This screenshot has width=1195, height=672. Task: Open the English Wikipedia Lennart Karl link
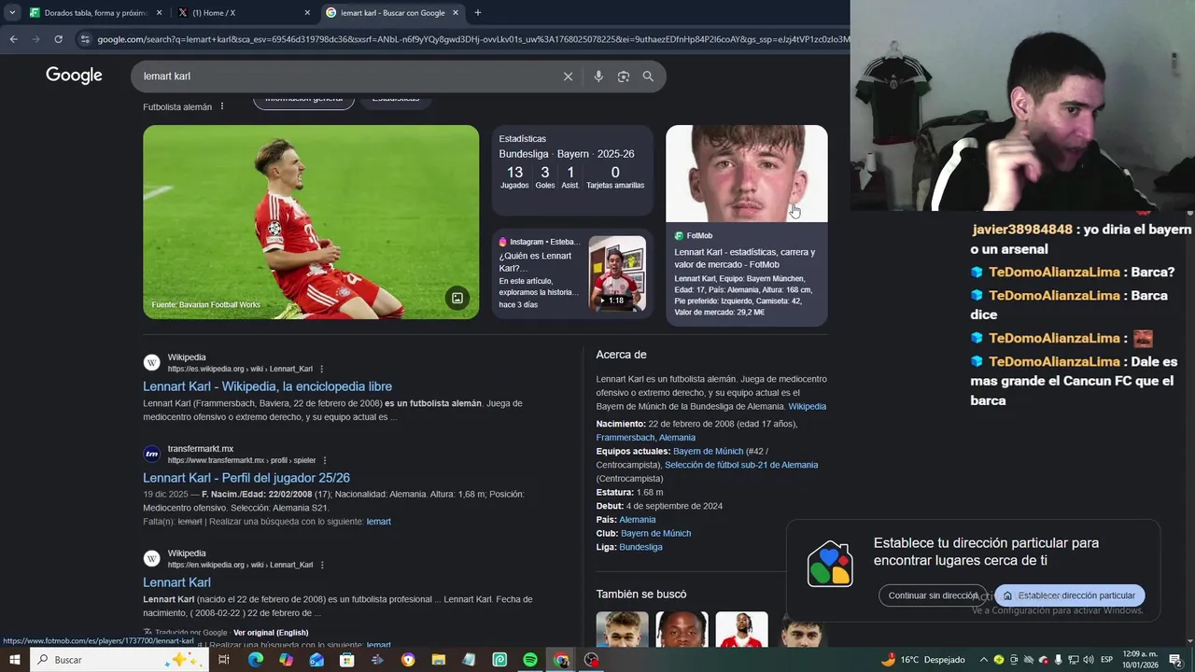point(176,582)
